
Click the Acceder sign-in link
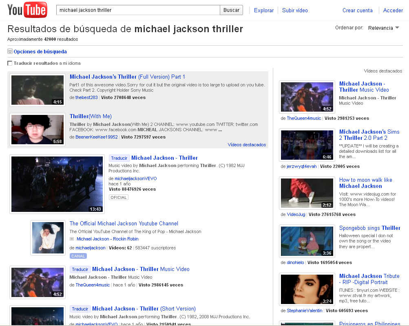(393, 10)
